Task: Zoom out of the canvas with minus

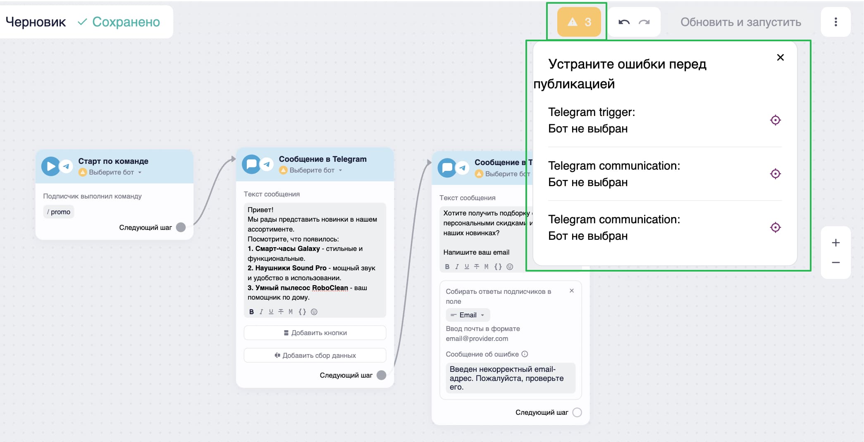Action: click(835, 262)
